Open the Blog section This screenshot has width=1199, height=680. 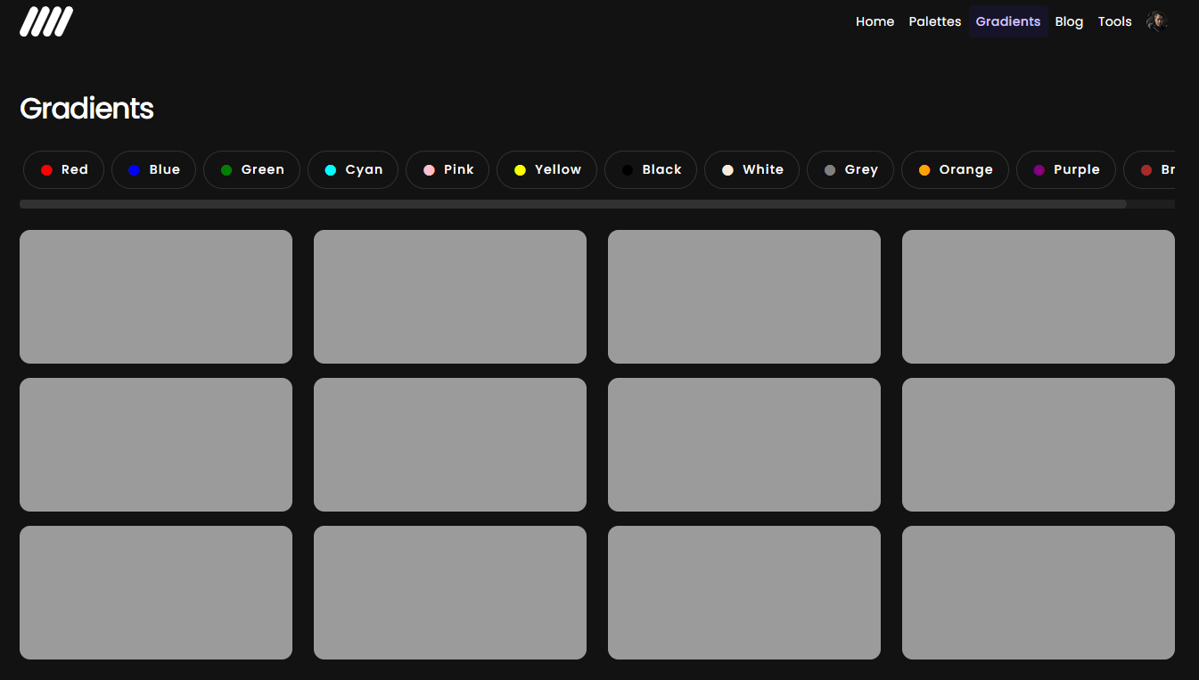pos(1069,21)
